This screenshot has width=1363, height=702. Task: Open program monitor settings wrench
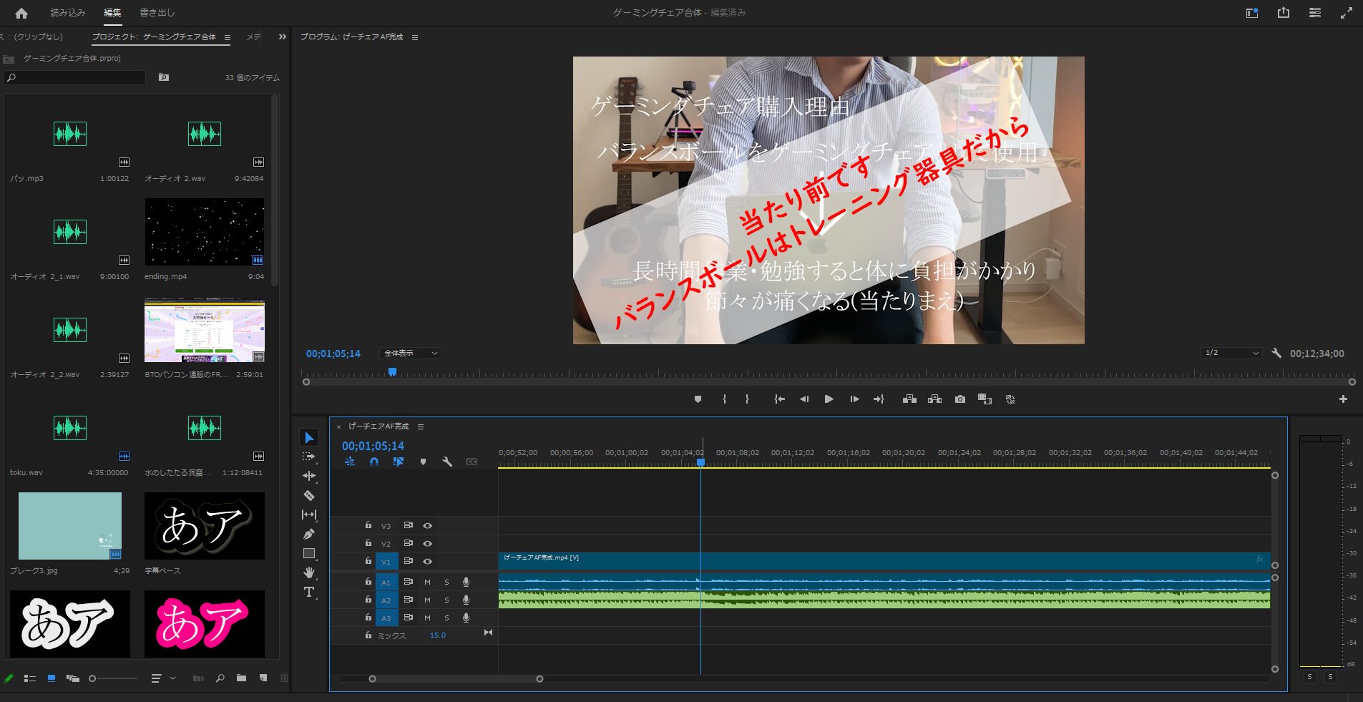coord(1276,353)
